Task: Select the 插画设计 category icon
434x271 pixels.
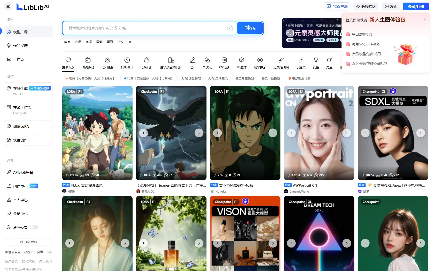Action: pyautogui.click(x=127, y=63)
